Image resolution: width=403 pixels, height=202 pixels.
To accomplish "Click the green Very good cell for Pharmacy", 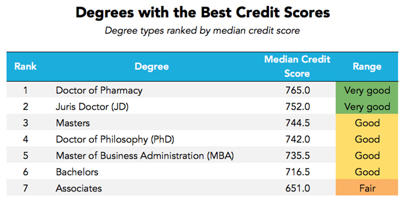I will pyautogui.click(x=367, y=90).
